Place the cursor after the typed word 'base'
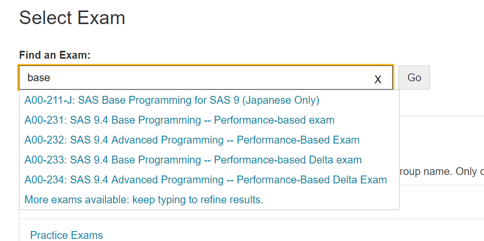This screenshot has height=241, width=484. pyautogui.click(x=51, y=78)
